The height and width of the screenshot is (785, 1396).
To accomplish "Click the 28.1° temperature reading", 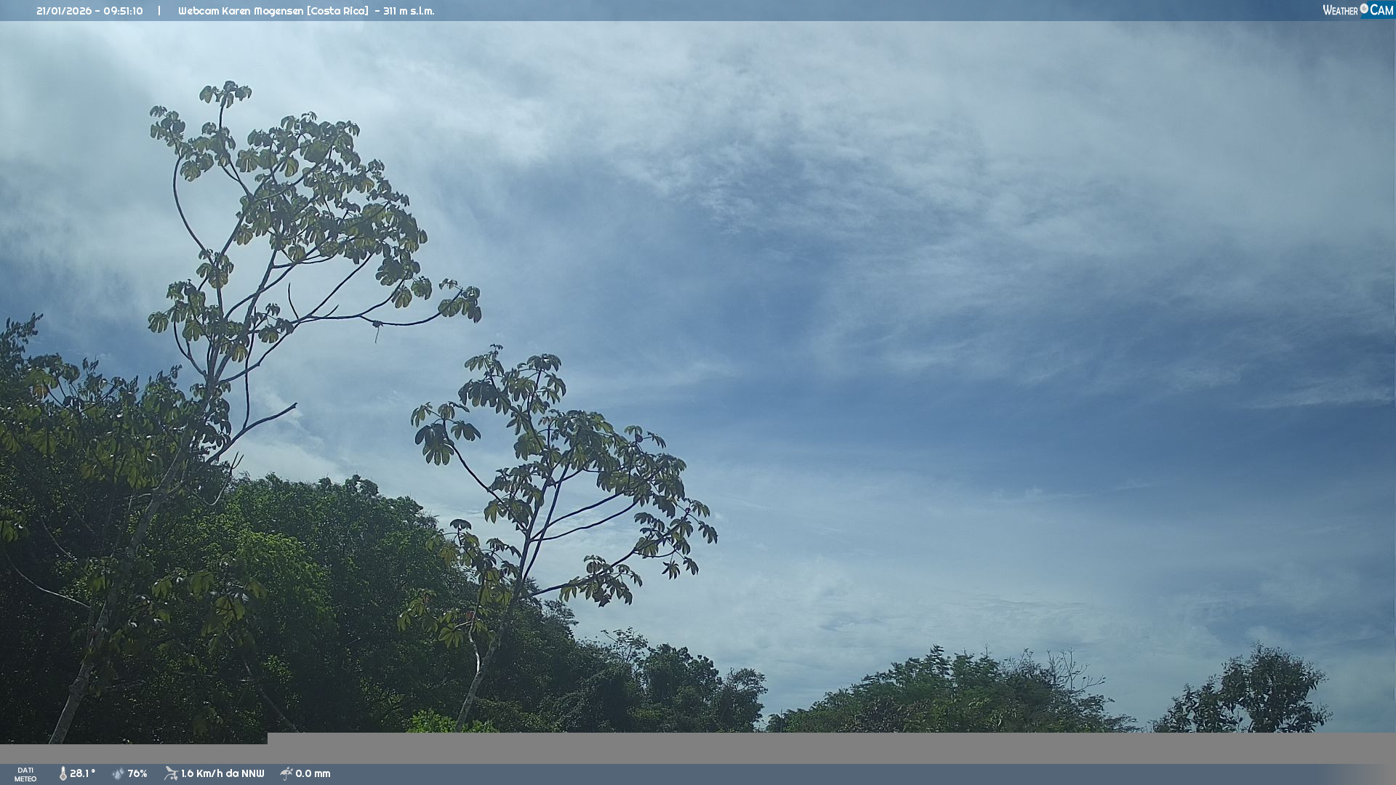I will coord(82,773).
